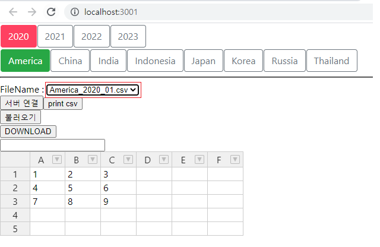Choose the Thailand country tab
Image resolution: width=380 pixels, height=247 pixels.
[x=332, y=61]
